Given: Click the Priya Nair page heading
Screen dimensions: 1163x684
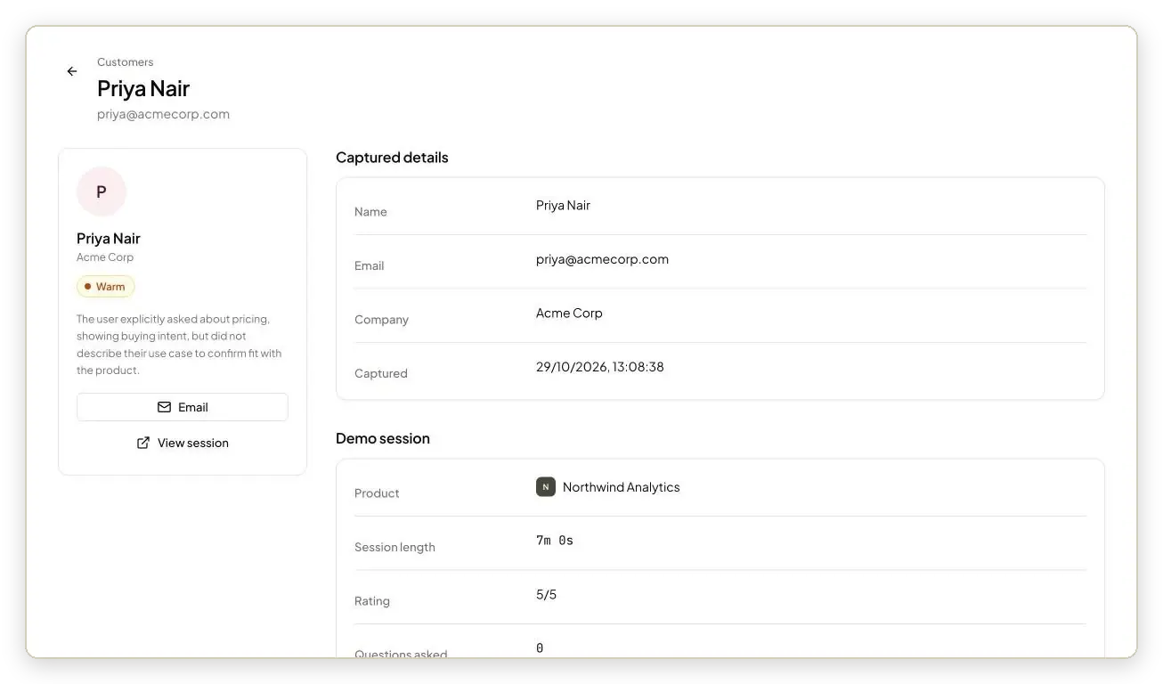Looking at the screenshot, I should 143,88.
